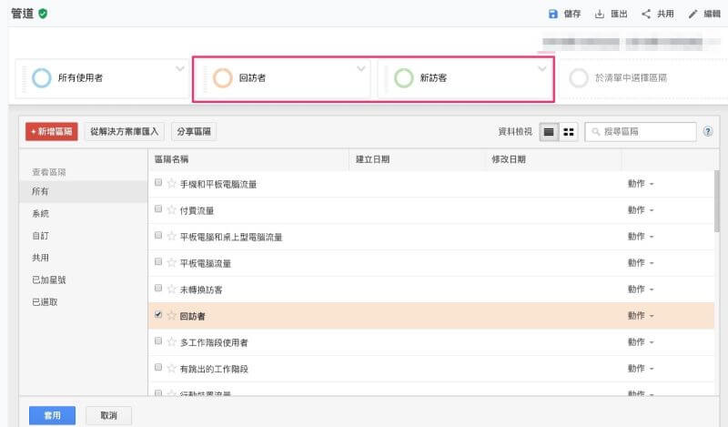Click the 匯出 export icon

600,14
